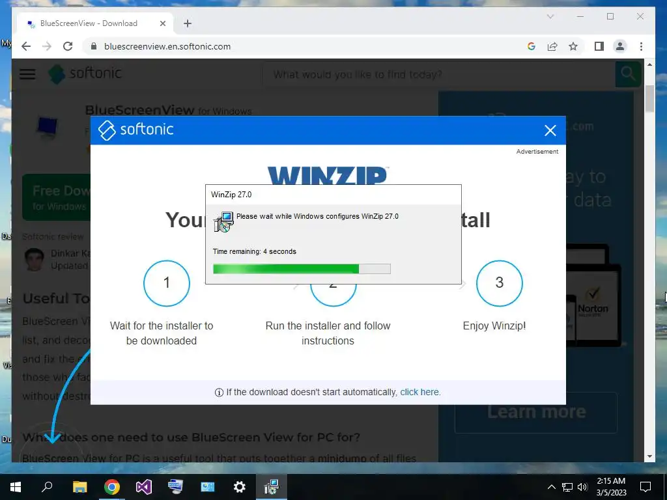This screenshot has width=667, height=500.
Task: Open network tray icon
Action: tap(567, 487)
